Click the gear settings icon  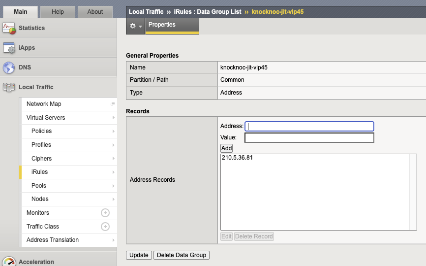(133, 26)
